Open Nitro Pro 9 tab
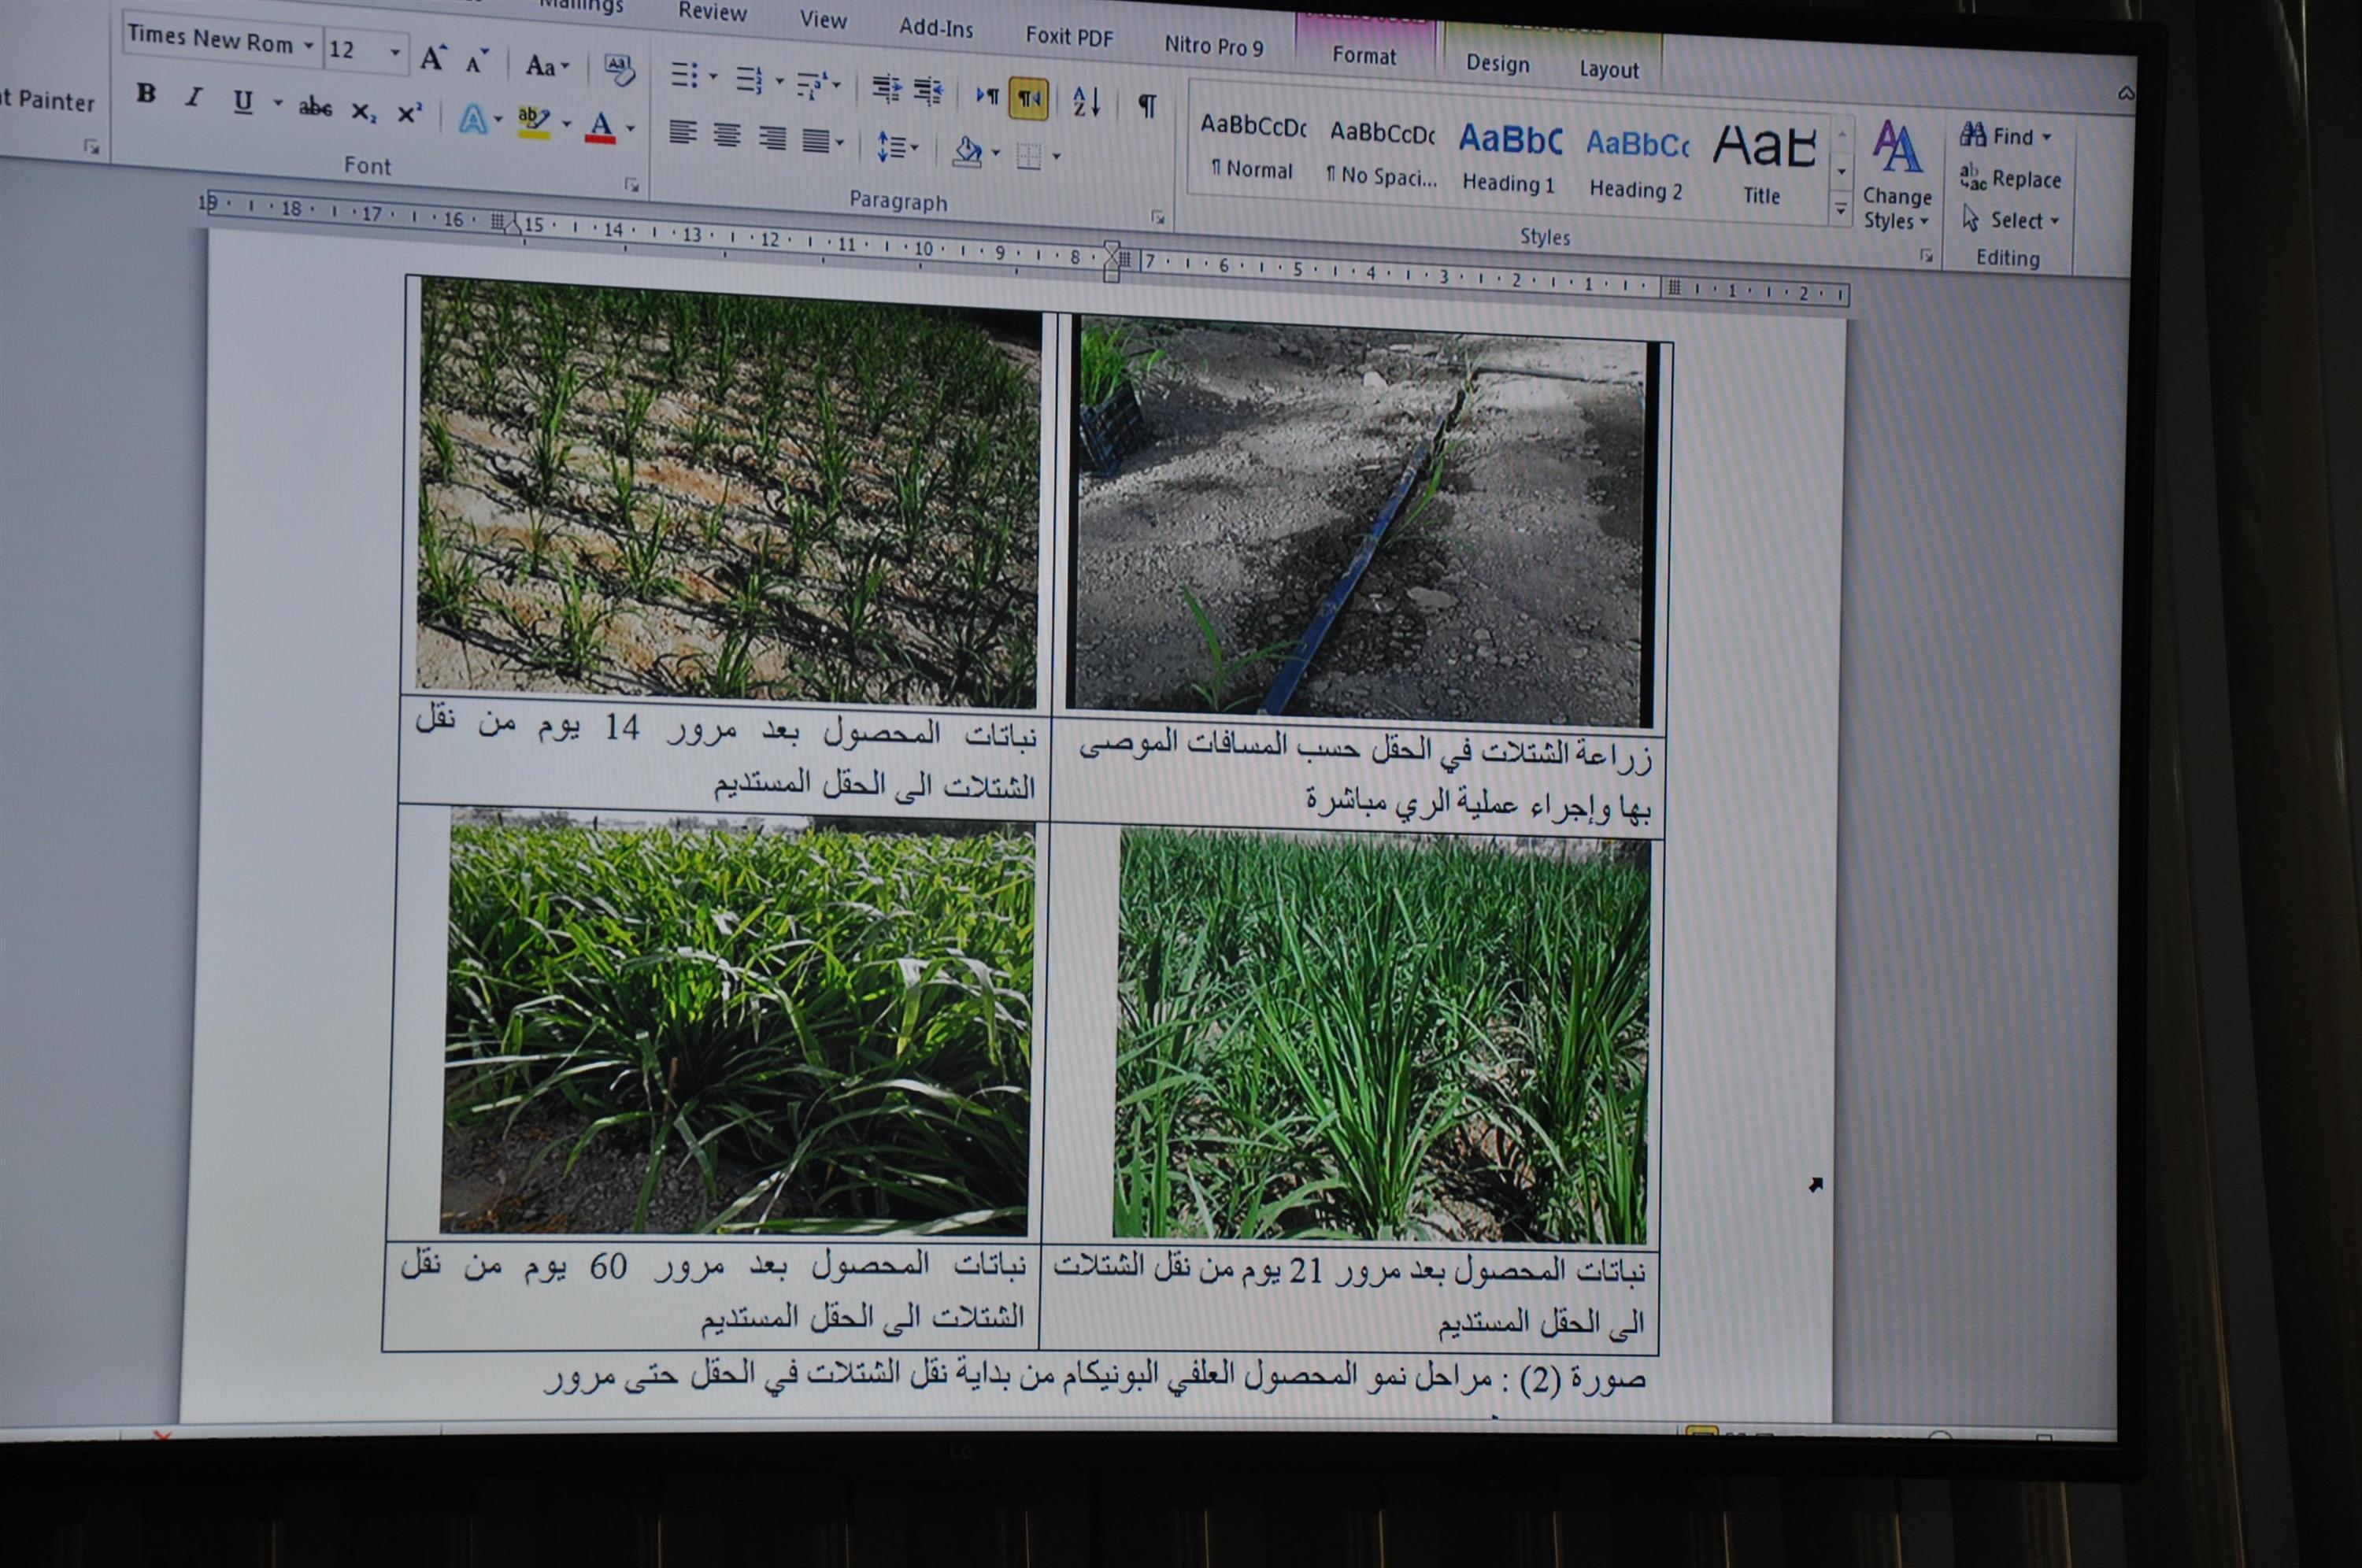Screen dimensions: 2362x1568 tap(1213, 46)
